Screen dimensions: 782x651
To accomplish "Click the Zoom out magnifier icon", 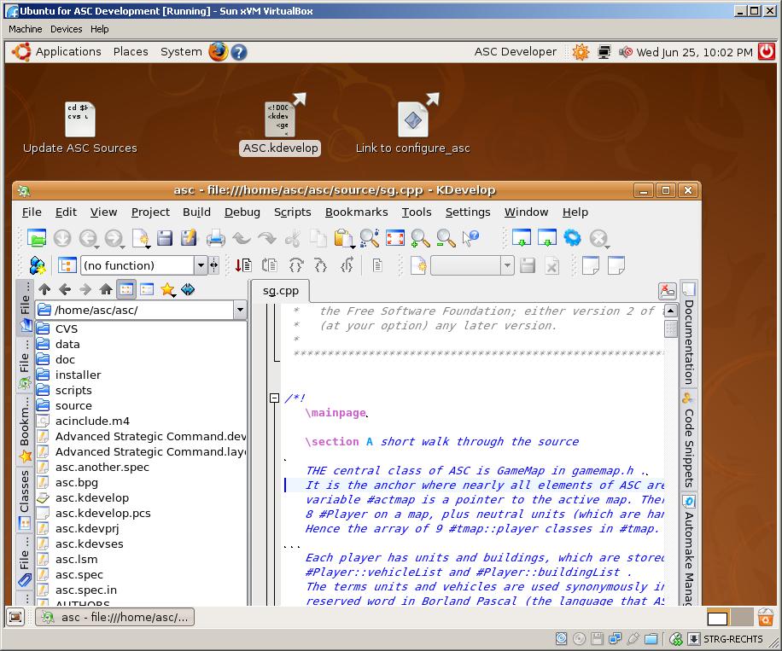I will [446, 238].
